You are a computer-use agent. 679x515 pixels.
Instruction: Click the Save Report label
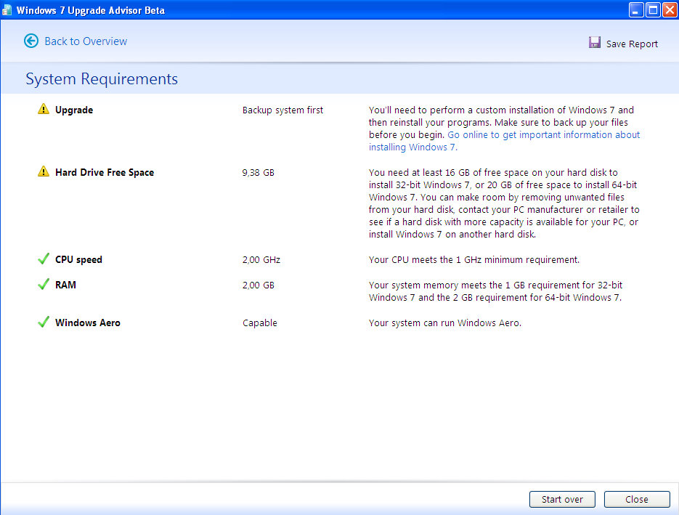(632, 44)
